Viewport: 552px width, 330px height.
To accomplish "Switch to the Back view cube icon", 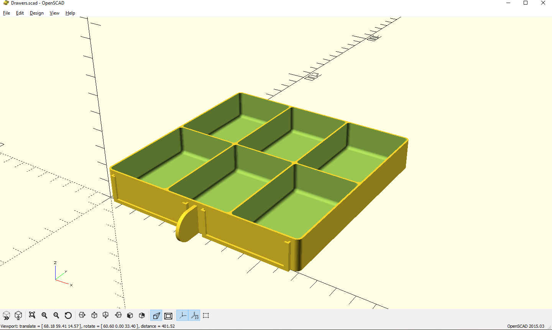I will tap(142, 315).
